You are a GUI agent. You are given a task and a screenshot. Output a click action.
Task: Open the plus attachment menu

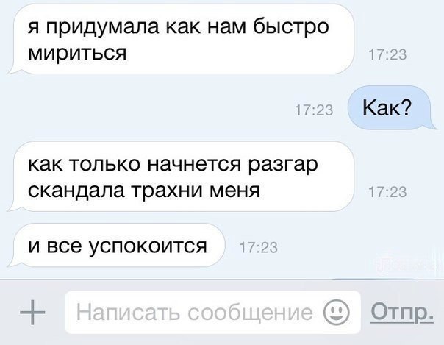(x=32, y=313)
